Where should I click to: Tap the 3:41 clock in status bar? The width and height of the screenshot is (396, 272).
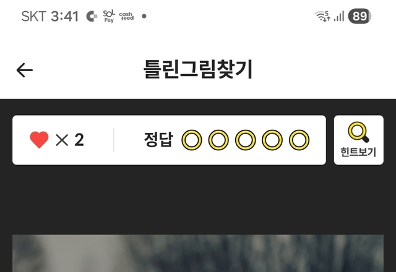point(64,17)
